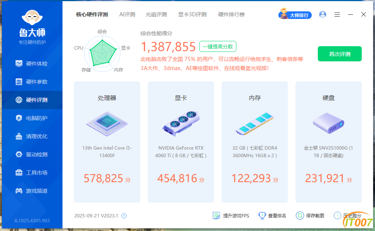Click 保存截图 to save screenshot
This screenshot has height=231, width=375.
click(310, 216)
